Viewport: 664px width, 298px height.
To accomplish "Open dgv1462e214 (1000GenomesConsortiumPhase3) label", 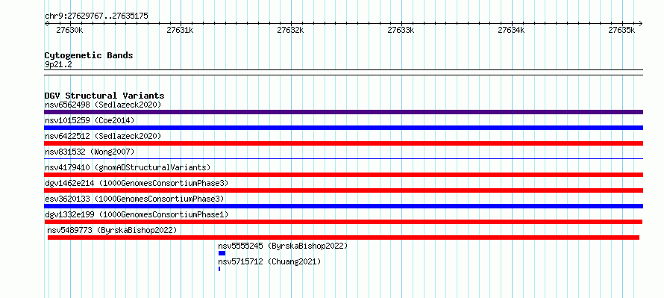I will click(137, 183).
